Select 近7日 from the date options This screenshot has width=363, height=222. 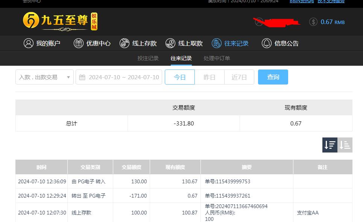click(239, 77)
